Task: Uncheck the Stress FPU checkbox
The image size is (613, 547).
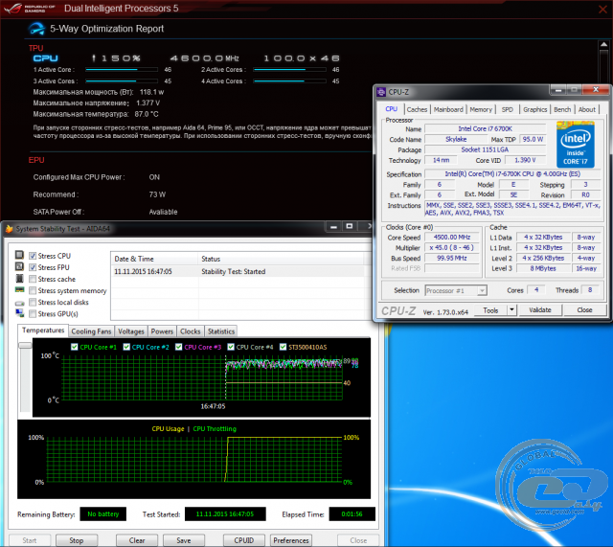Action: 33,267
